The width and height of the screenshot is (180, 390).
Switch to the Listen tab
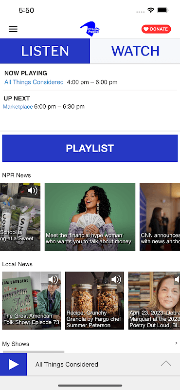[45, 51]
